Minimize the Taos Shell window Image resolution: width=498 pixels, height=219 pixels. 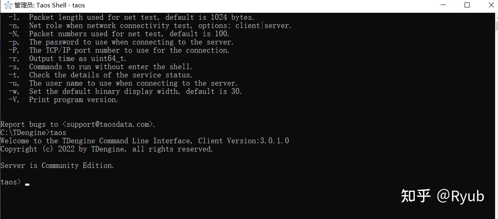[x=443, y=5]
